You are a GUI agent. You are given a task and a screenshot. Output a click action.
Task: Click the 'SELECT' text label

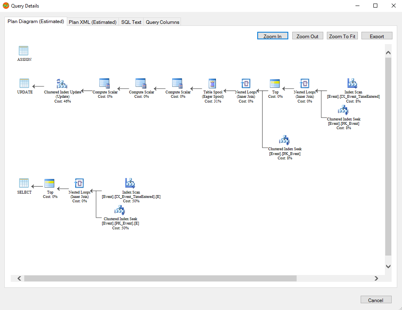(24, 192)
